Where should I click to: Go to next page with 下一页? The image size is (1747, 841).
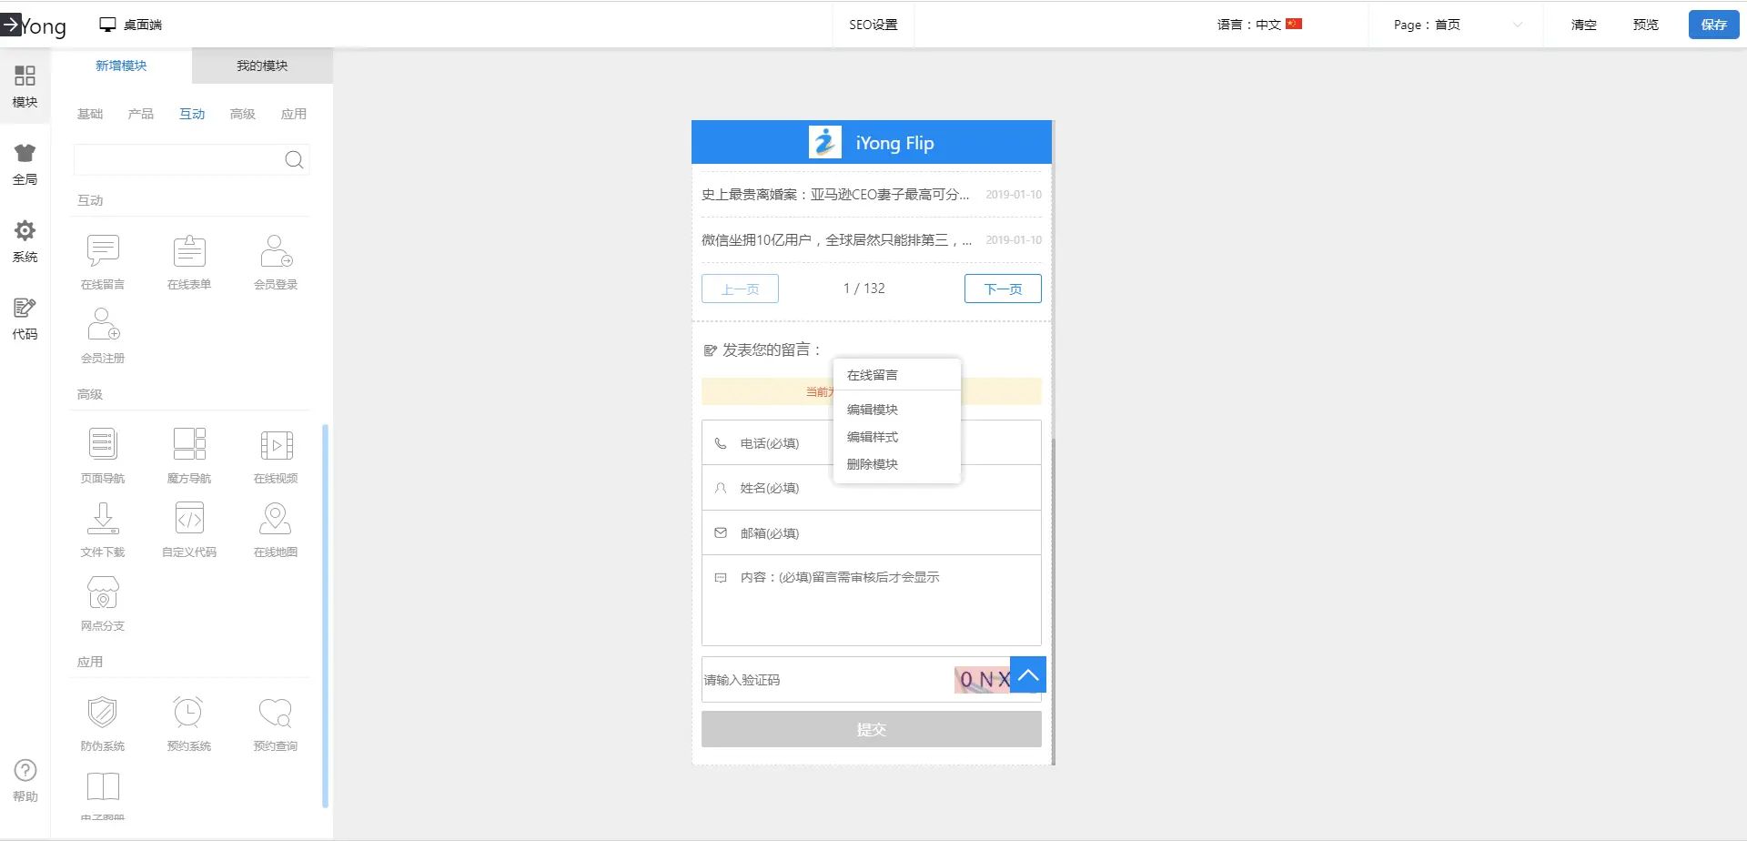click(x=1003, y=289)
